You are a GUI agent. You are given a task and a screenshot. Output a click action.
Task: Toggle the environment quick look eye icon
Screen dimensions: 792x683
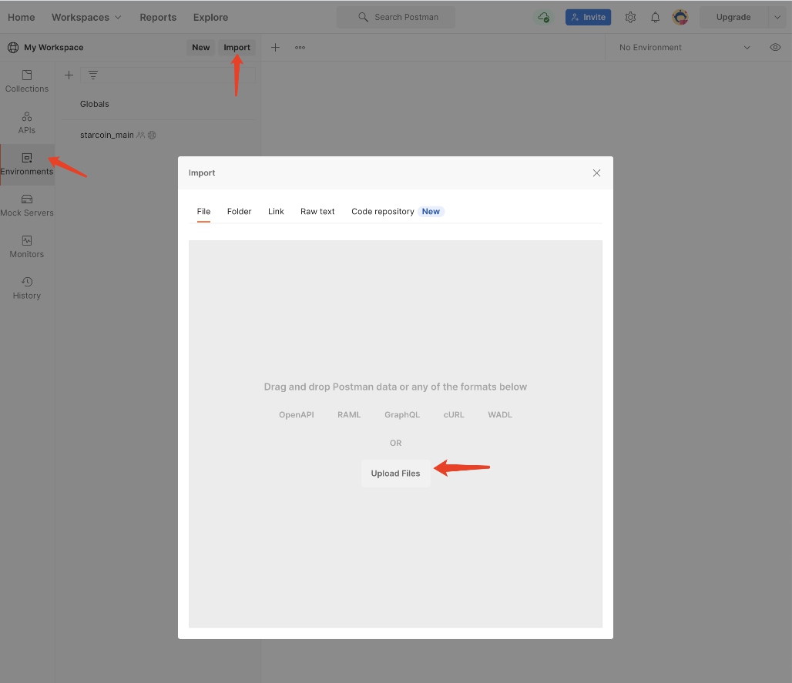[x=775, y=47]
